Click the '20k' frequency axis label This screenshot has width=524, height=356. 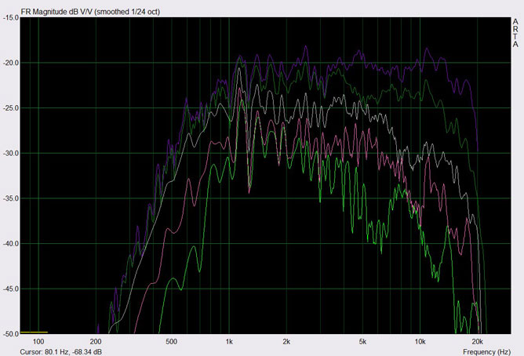click(478, 342)
